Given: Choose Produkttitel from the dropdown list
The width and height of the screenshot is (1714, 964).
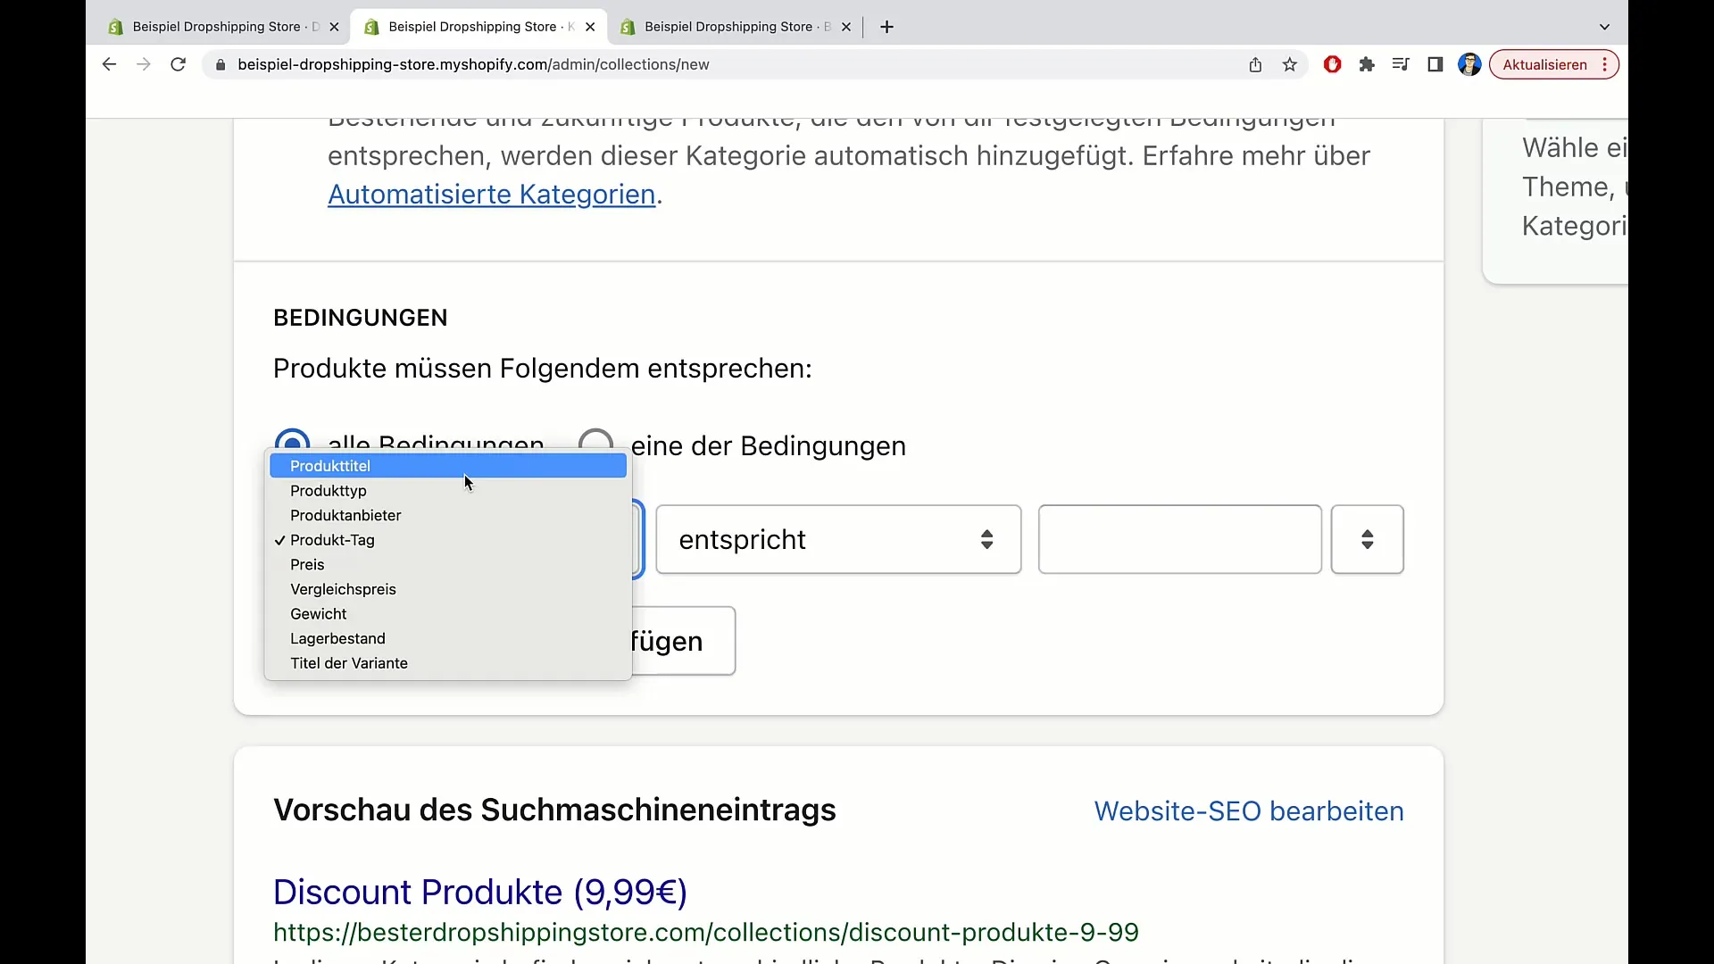Looking at the screenshot, I should pos(448,466).
